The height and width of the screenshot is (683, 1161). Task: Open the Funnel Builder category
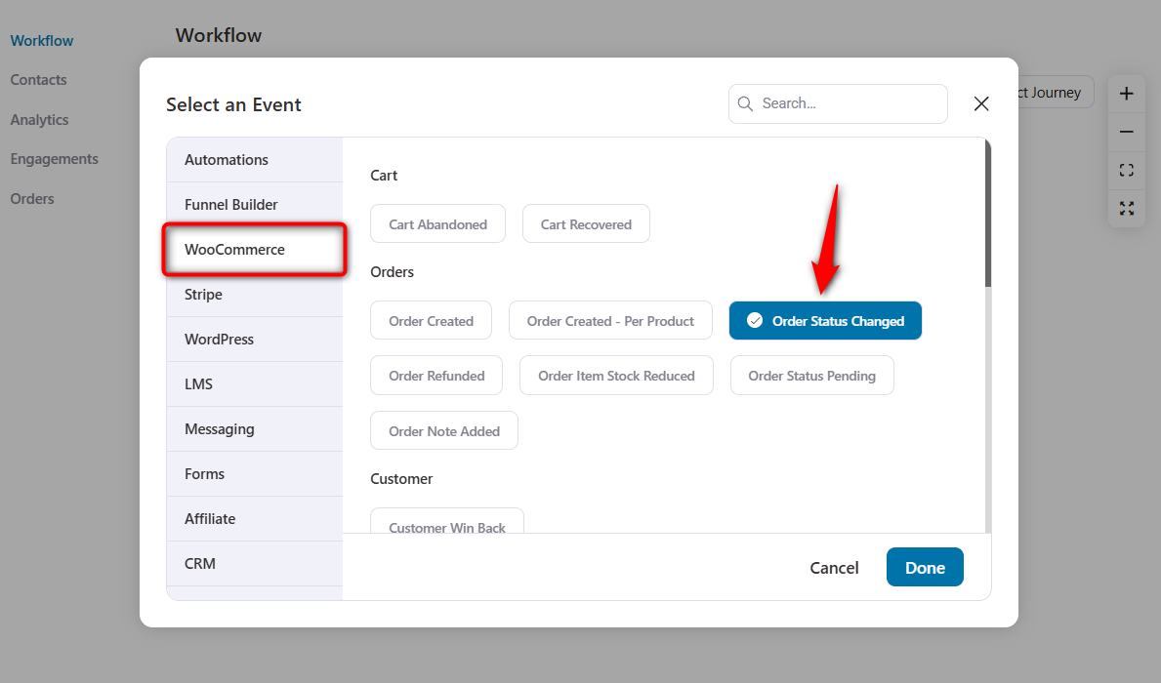pyautogui.click(x=255, y=204)
